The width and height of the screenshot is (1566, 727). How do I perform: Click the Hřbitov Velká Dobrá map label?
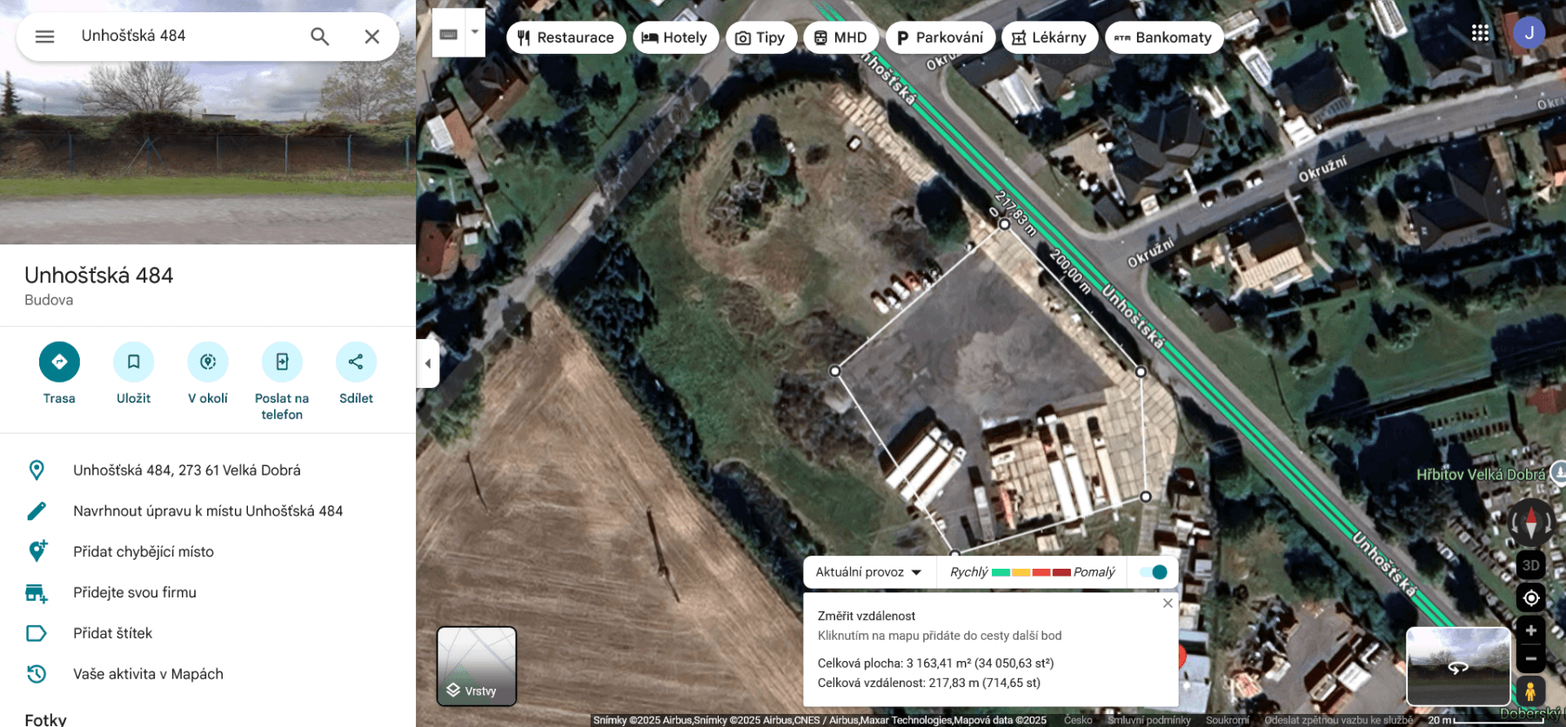(1481, 475)
